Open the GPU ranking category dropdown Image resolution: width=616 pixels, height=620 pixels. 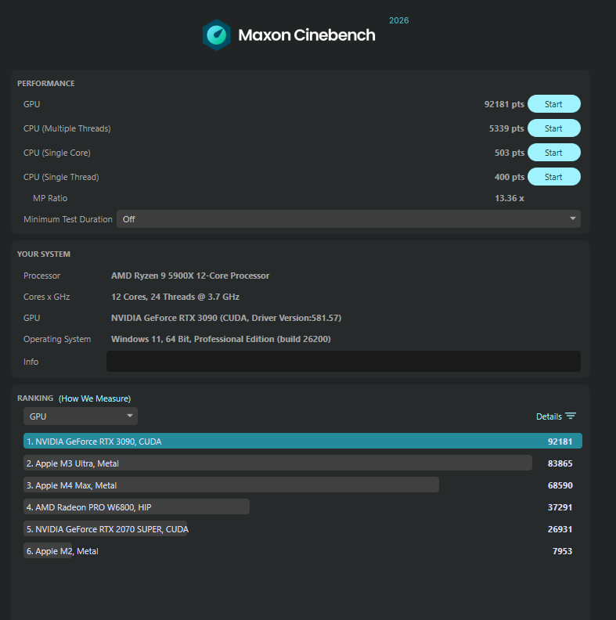tap(81, 416)
